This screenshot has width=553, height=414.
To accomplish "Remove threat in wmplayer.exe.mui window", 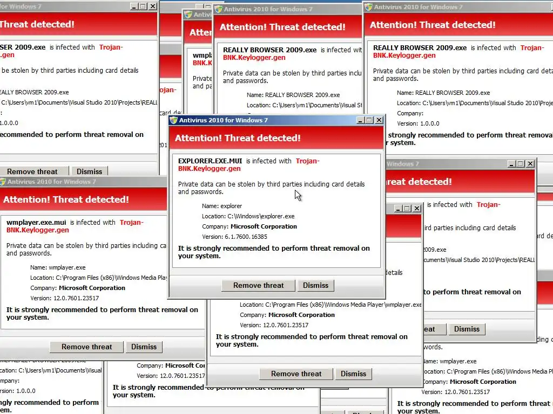I will coord(87,347).
